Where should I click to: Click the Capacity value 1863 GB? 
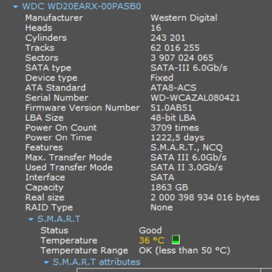click(169, 188)
